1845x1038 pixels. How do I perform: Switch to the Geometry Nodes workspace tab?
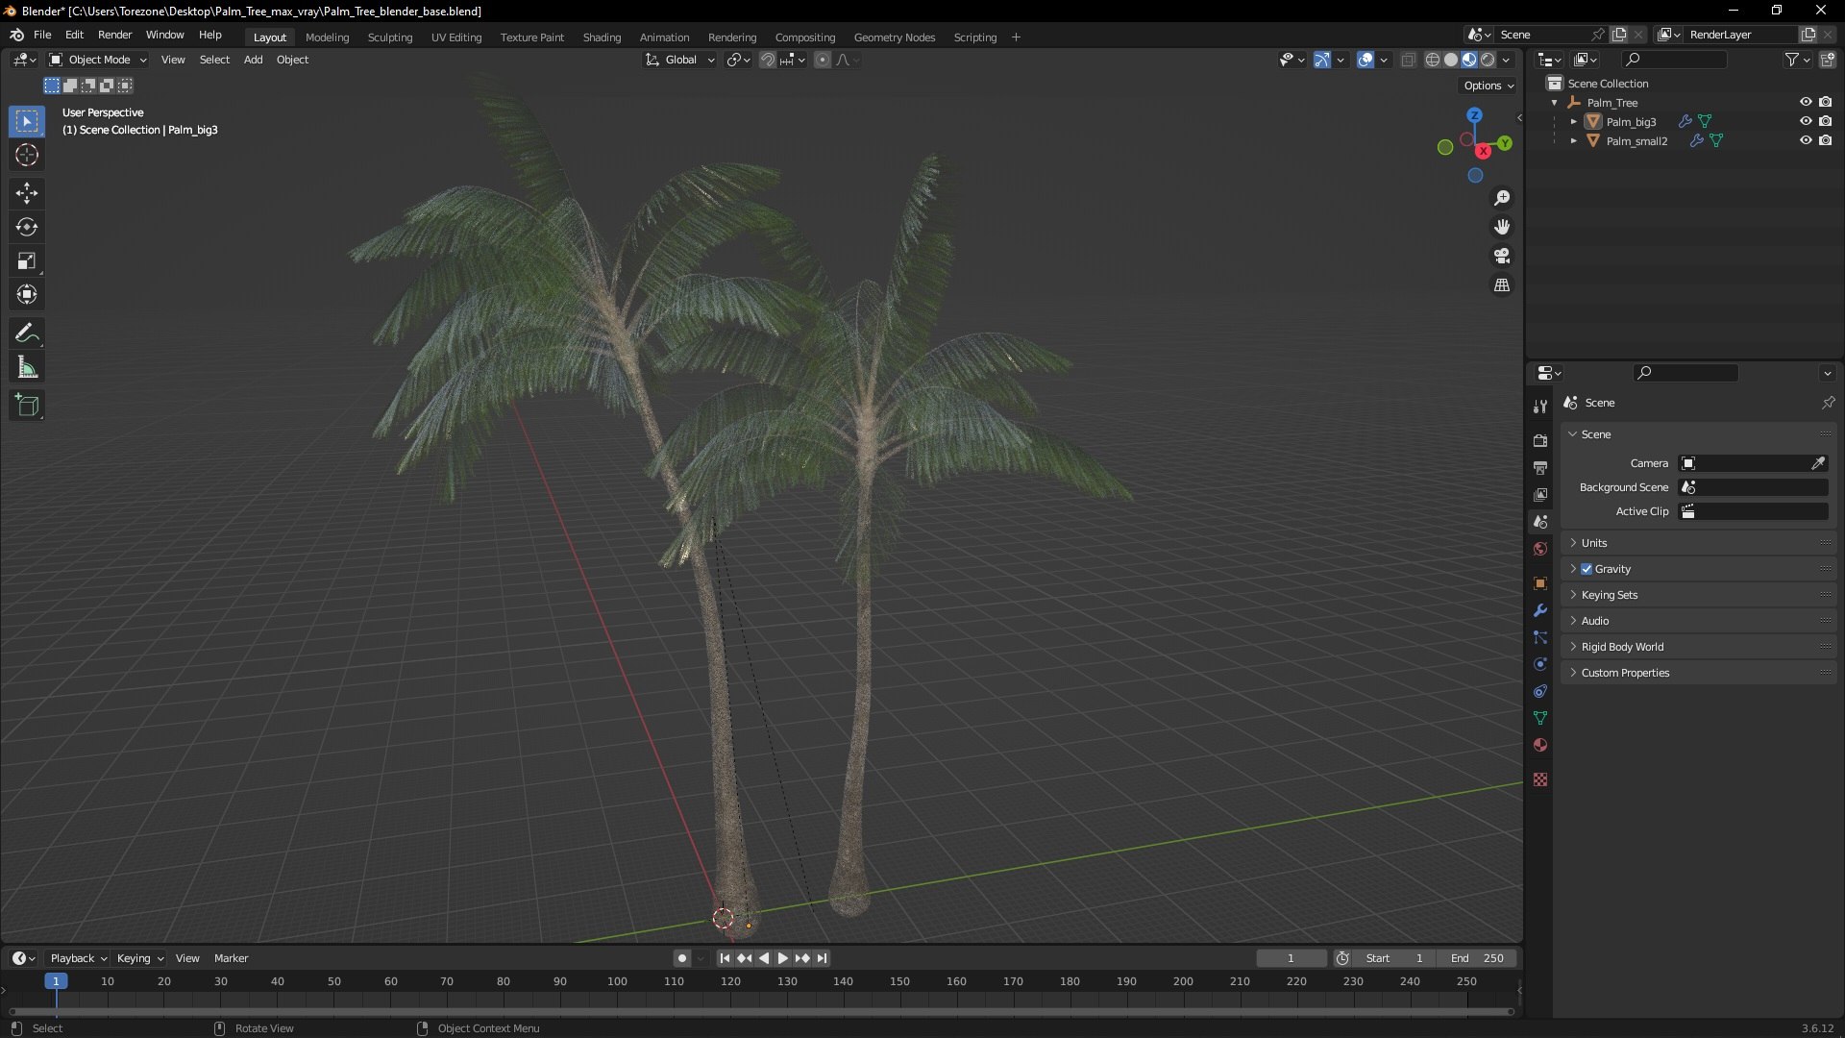click(x=894, y=37)
